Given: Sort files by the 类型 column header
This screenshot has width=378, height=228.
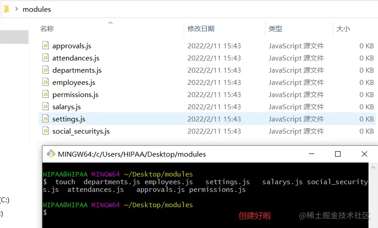Looking at the screenshot, I should point(275,29).
